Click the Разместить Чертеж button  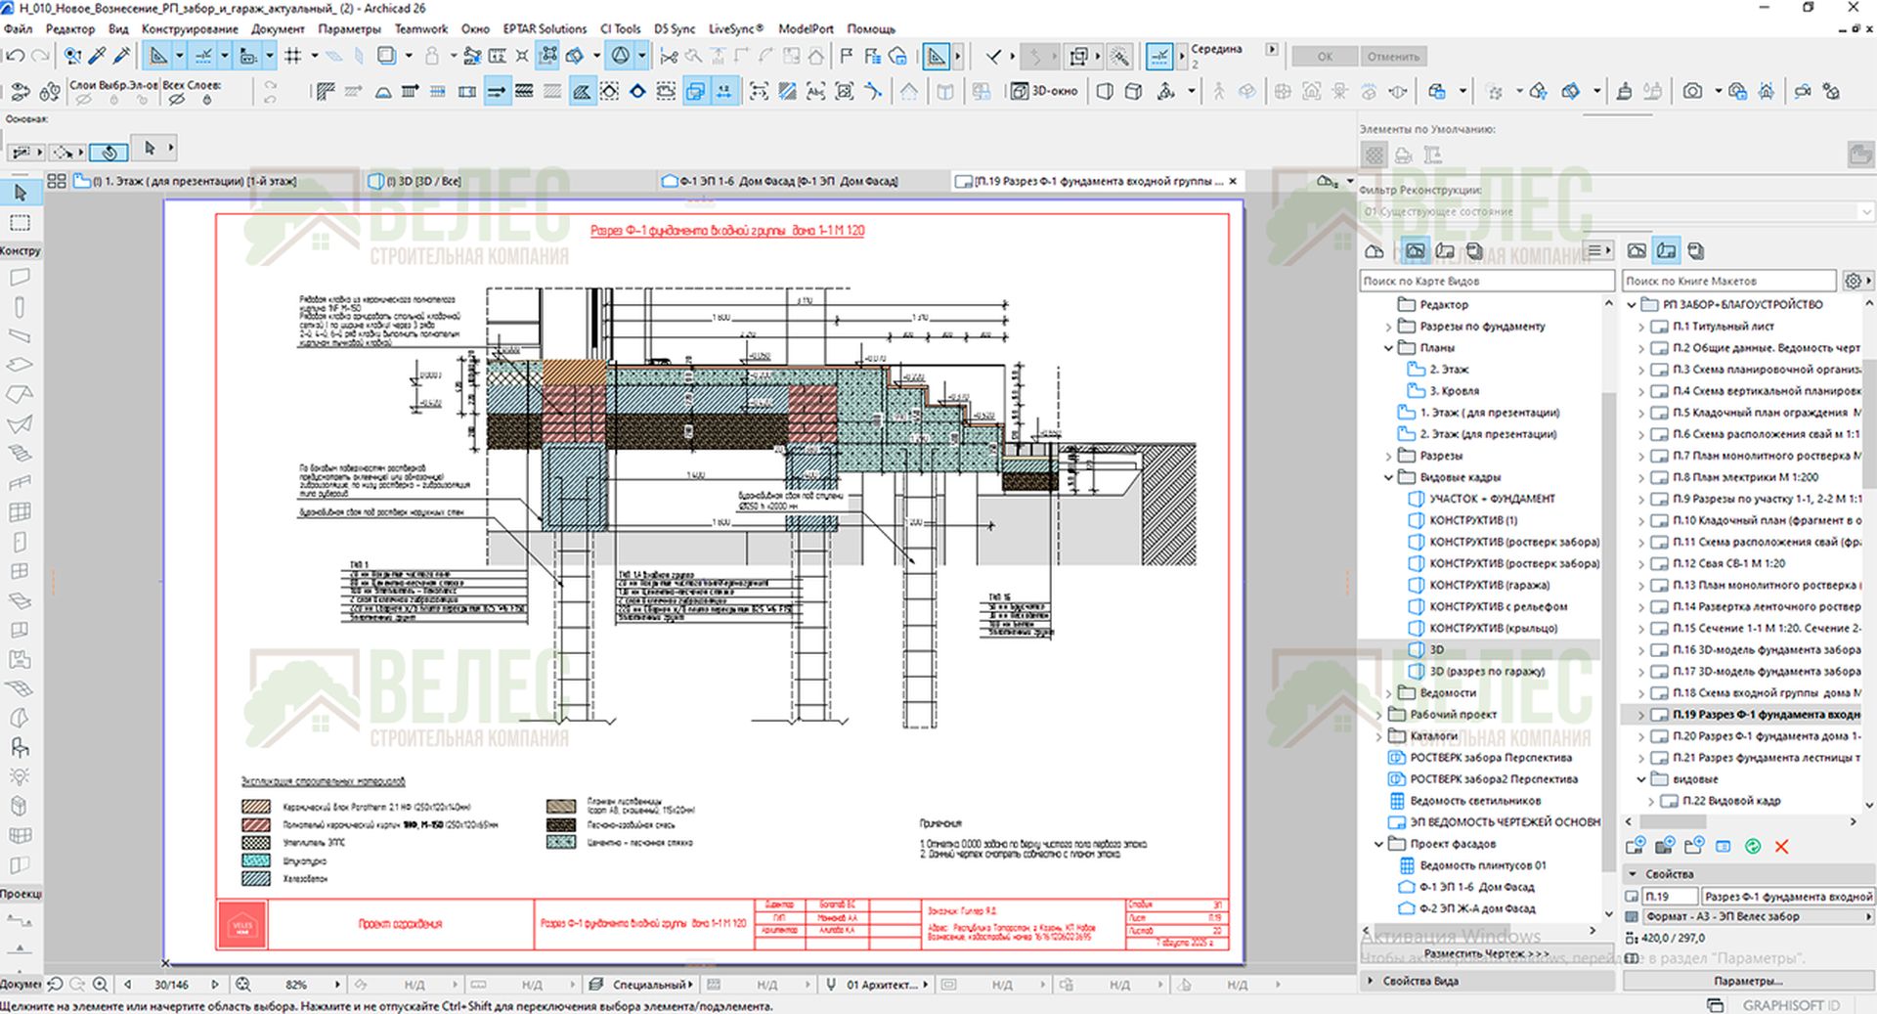(x=1485, y=953)
